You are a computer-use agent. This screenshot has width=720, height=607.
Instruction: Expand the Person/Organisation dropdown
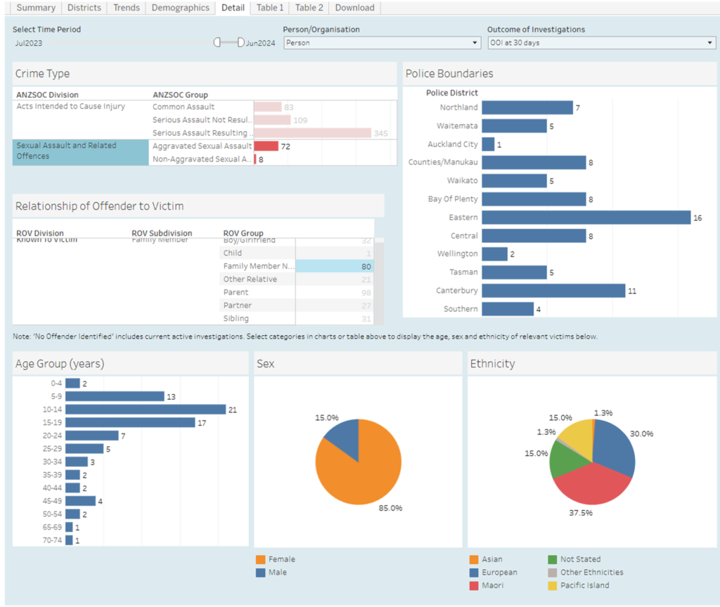pos(382,43)
